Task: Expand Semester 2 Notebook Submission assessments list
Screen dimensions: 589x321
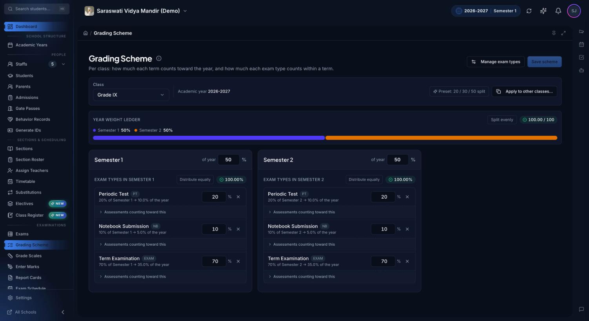Action: pyautogui.click(x=302, y=244)
